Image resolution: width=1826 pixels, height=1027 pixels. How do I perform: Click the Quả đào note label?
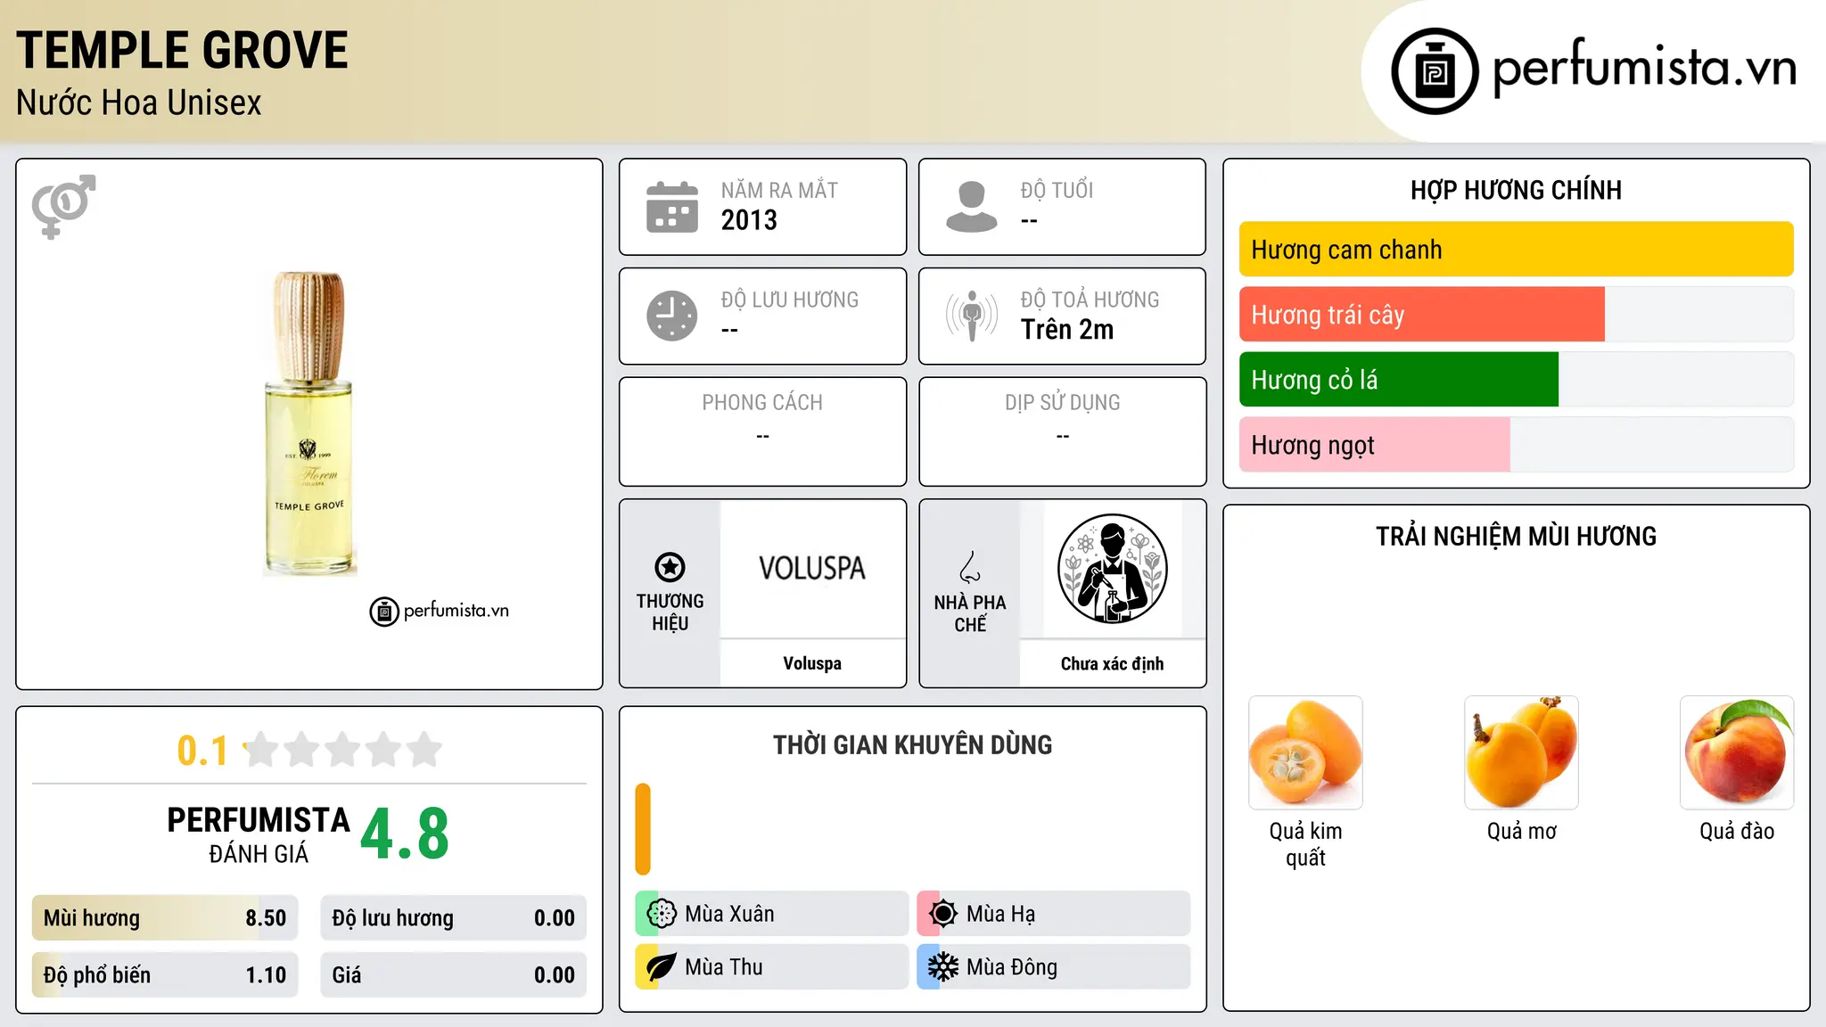[1737, 832]
